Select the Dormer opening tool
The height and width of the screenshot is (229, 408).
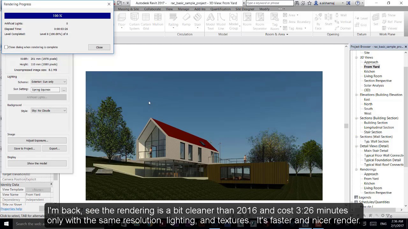pos(342,28)
